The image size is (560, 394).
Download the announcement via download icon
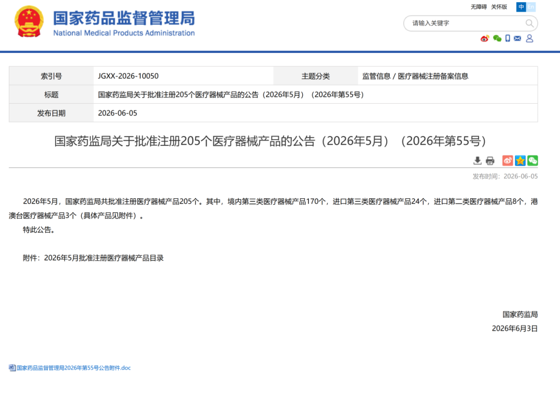(477, 161)
